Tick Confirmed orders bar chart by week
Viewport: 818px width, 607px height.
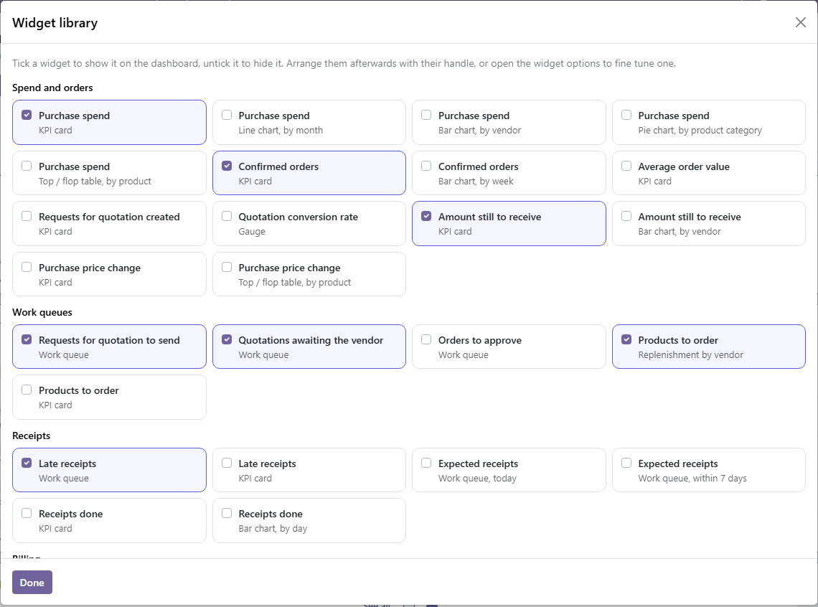pos(426,166)
